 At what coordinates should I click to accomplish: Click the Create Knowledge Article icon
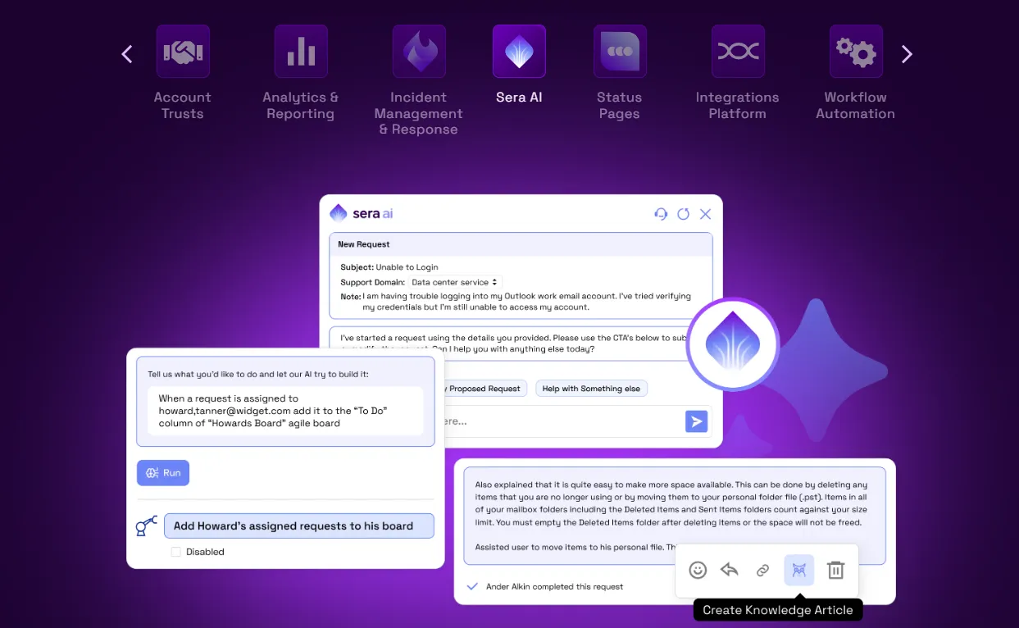799,571
